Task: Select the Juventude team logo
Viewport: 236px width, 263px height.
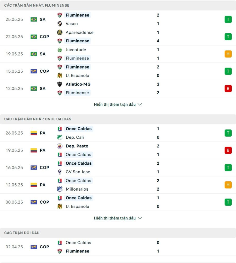Action: tap(60, 50)
